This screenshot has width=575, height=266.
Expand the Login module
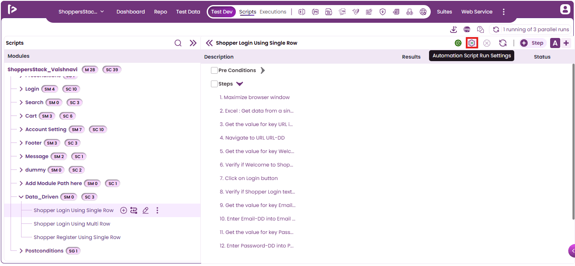point(21,89)
